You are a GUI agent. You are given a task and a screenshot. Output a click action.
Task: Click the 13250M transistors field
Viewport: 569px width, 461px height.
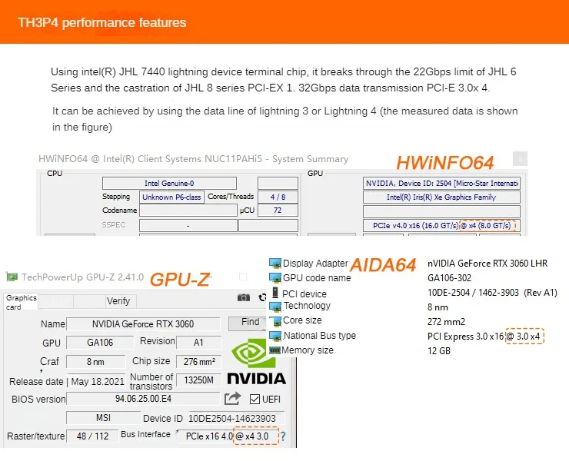click(199, 380)
